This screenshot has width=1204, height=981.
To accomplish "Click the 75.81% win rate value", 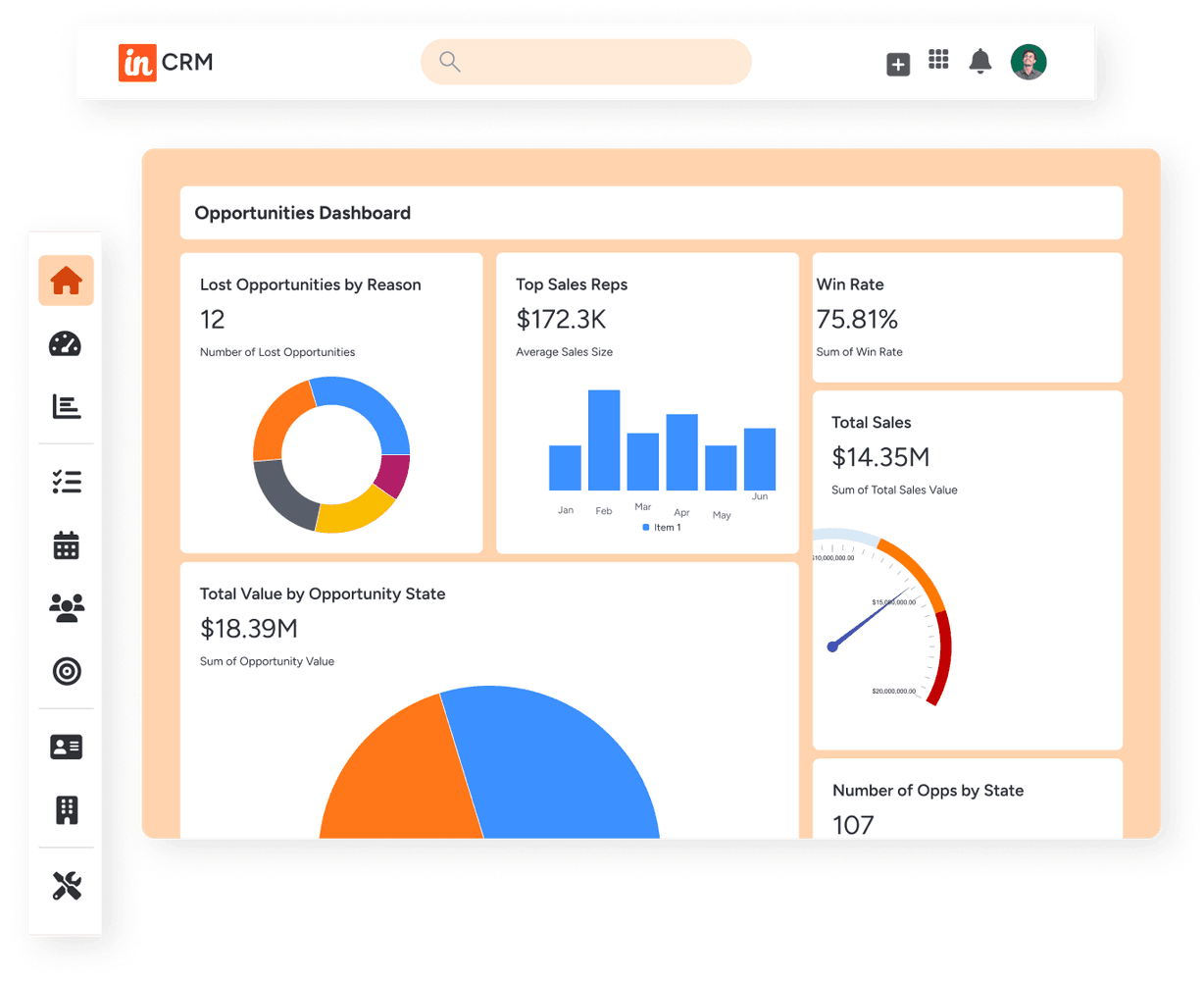I will [x=857, y=319].
